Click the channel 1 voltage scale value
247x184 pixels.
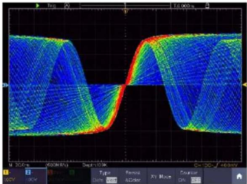9,180
